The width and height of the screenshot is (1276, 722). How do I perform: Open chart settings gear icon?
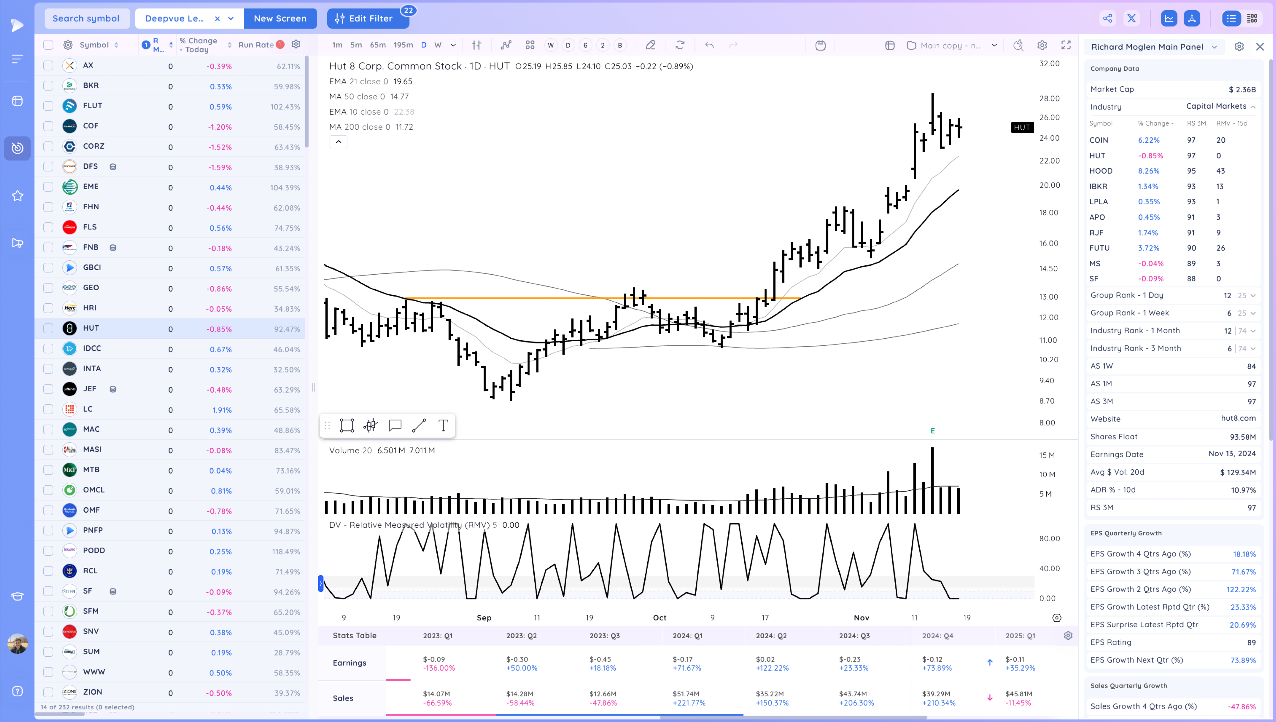coord(1042,45)
